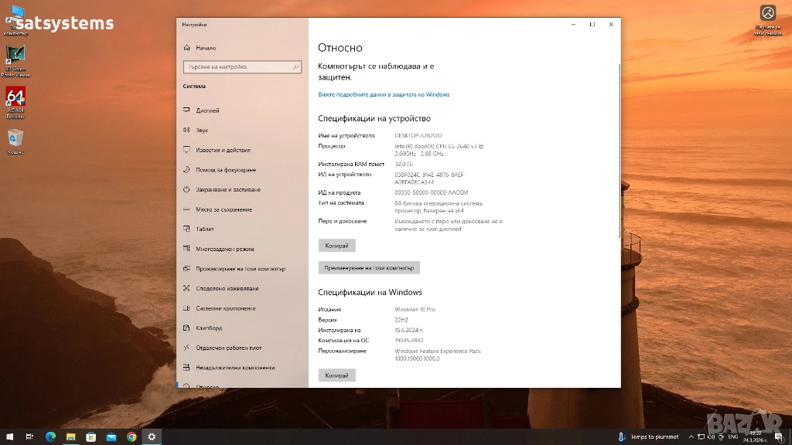Screen dimensions: 792x445
Task: Click Преименуване на този компютър button
Action: [x=369, y=267]
